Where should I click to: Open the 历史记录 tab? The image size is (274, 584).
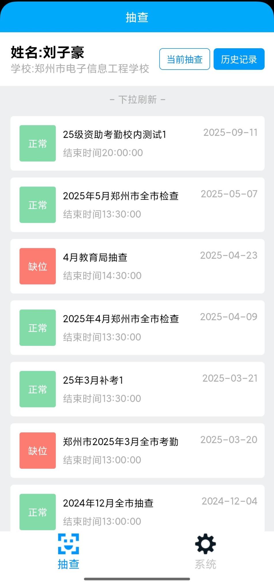pos(239,59)
